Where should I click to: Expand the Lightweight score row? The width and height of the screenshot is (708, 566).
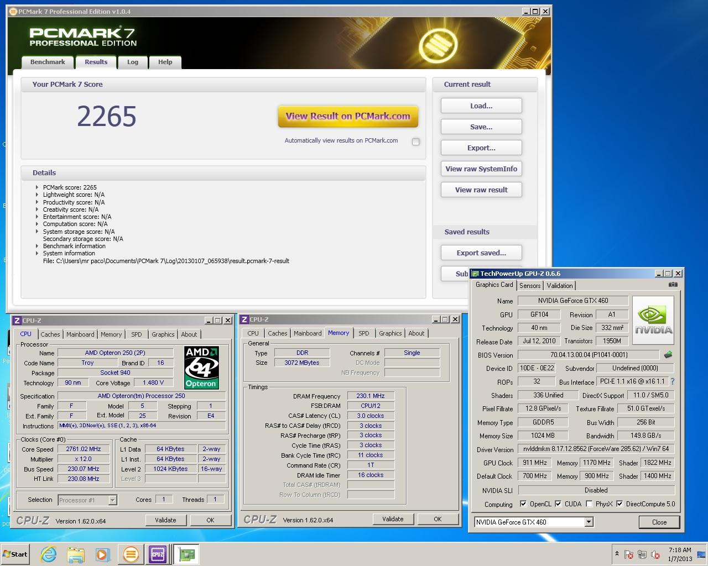37,195
